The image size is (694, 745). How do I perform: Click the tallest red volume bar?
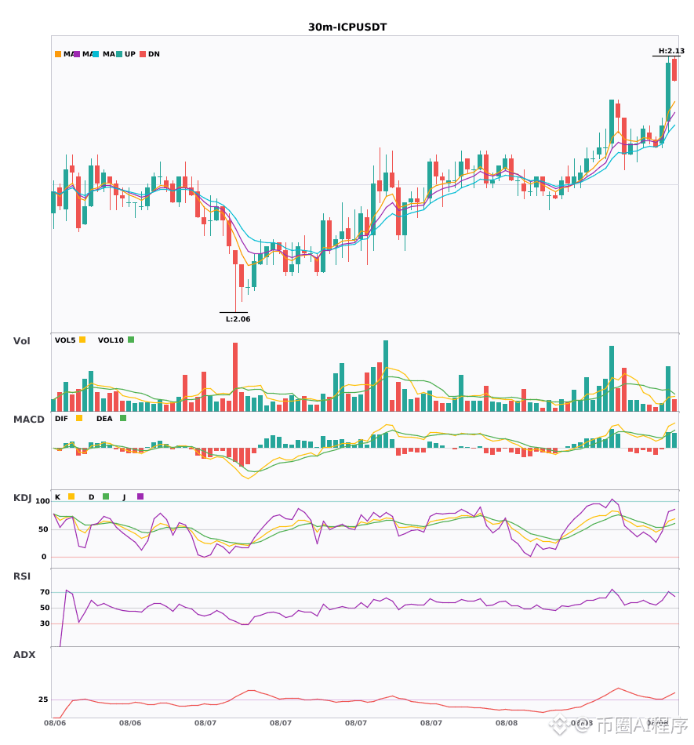pos(235,376)
